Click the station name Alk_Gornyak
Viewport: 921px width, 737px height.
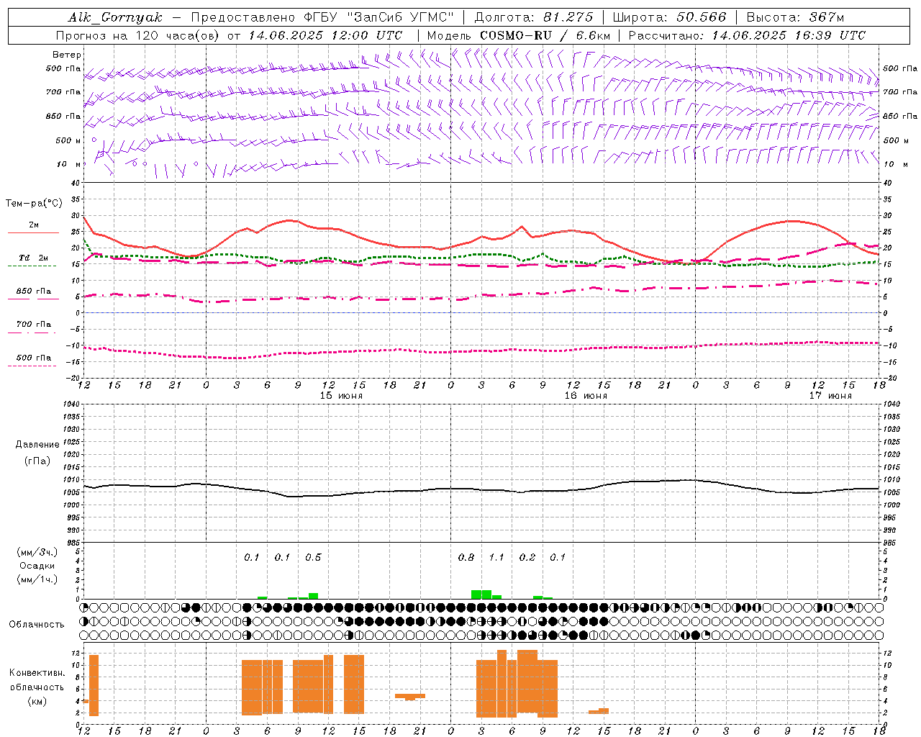click(x=115, y=18)
